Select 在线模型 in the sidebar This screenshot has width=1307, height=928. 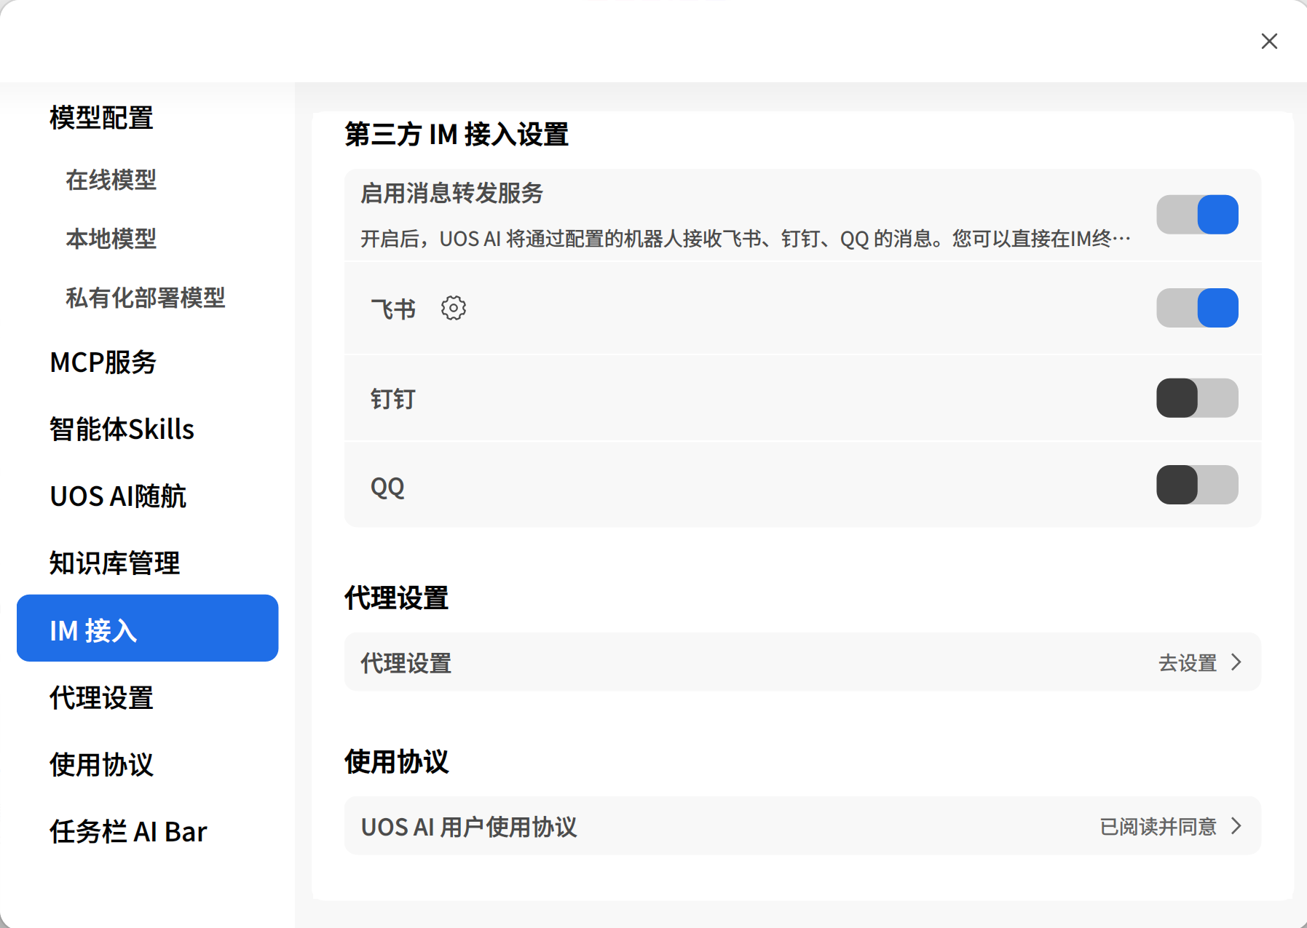point(110,181)
